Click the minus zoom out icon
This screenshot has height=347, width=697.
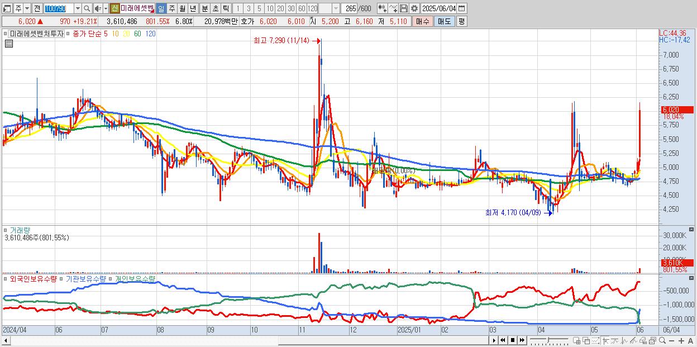click(671, 341)
